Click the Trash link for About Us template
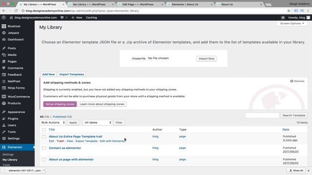 pyautogui.click(x=60, y=141)
